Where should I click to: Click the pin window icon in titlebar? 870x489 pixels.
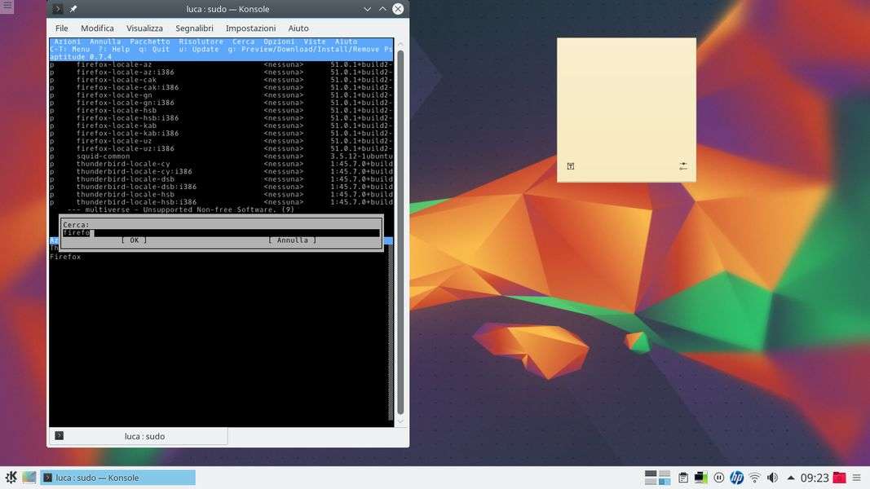(x=73, y=9)
